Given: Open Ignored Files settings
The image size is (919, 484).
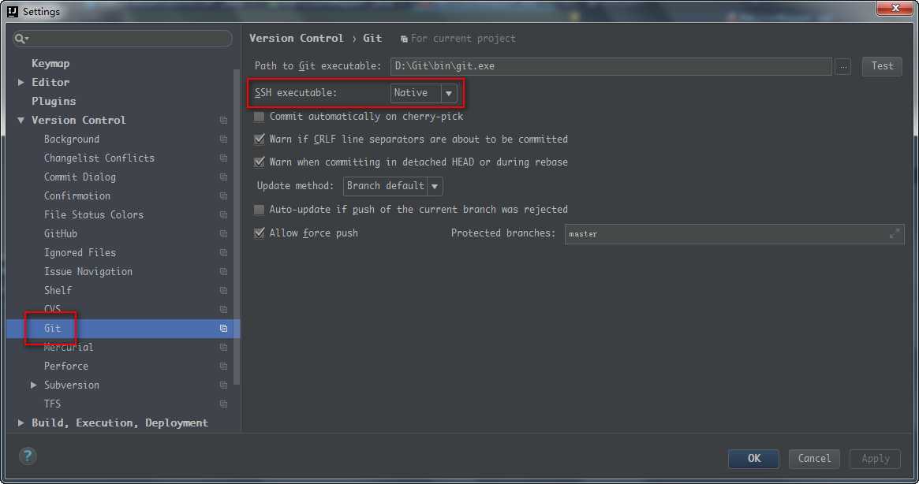Looking at the screenshot, I should coord(80,252).
